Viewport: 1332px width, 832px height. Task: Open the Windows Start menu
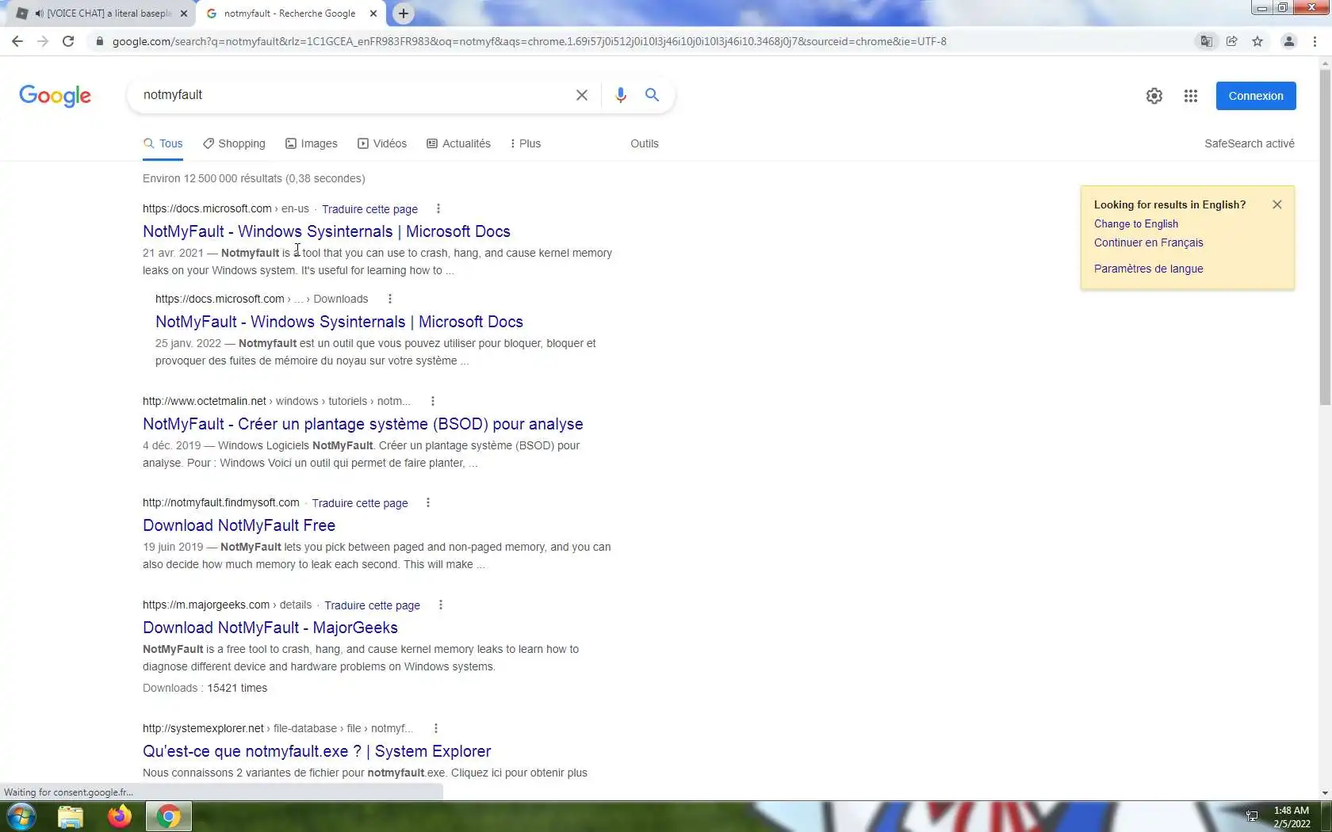21,816
